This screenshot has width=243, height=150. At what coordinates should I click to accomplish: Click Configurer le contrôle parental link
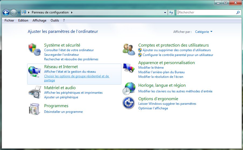click(x=178, y=55)
